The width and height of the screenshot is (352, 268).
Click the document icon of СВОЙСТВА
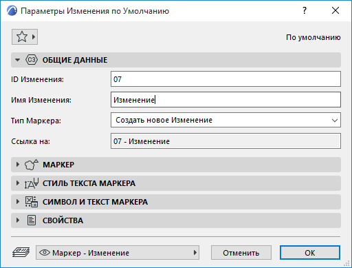(x=32, y=220)
